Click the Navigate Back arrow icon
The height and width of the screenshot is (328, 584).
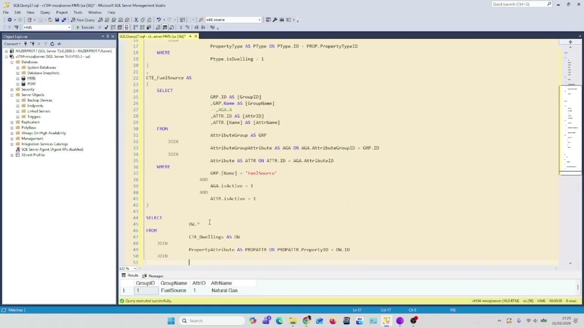[10, 20]
